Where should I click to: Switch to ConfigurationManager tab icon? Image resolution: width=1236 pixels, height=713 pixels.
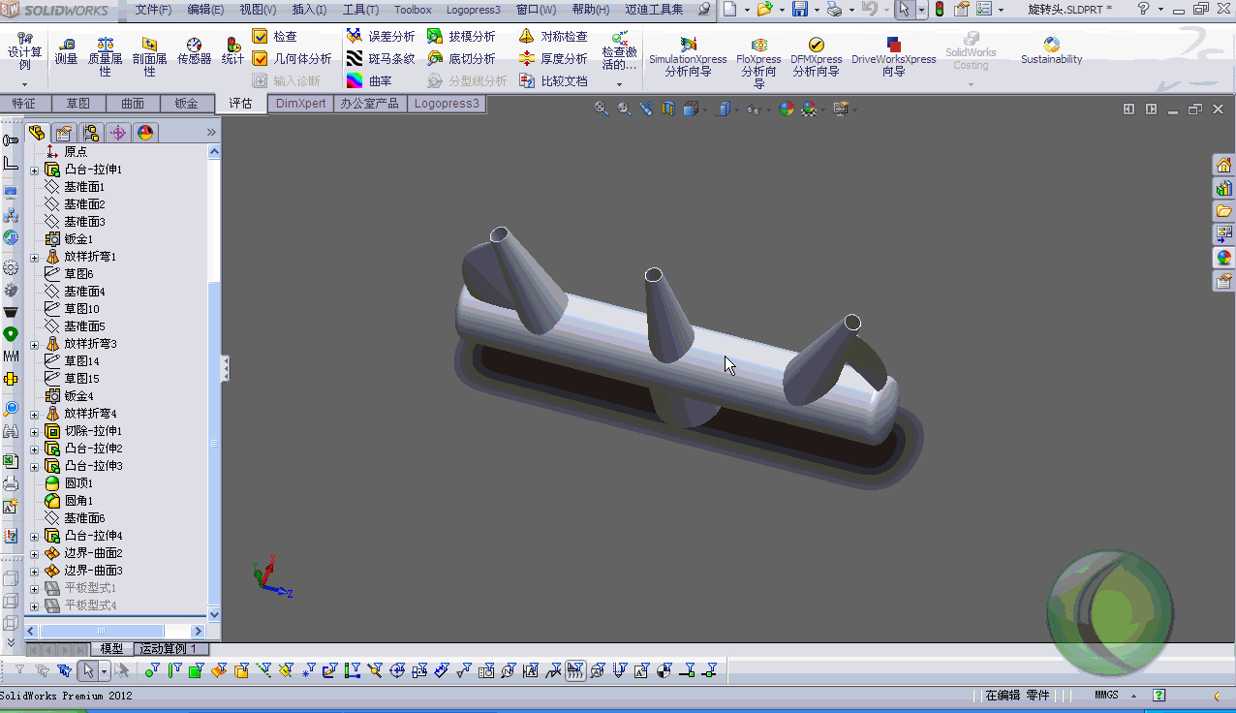click(91, 133)
